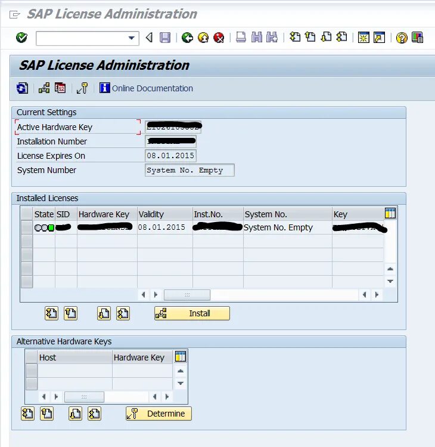Click the System No. Empty table cell
The image size is (435, 447).
coord(288,227)
